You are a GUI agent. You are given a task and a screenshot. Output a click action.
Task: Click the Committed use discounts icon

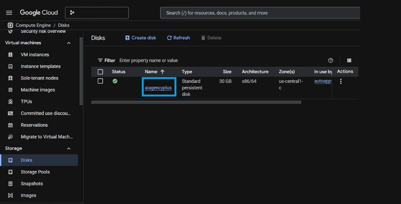click(x=10, y=113)
